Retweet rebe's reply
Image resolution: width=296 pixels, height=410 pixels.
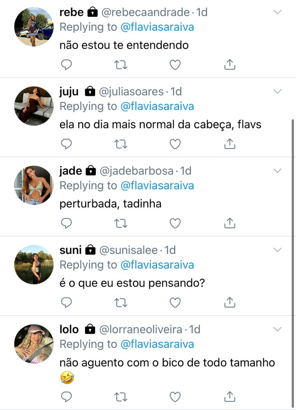121,64
